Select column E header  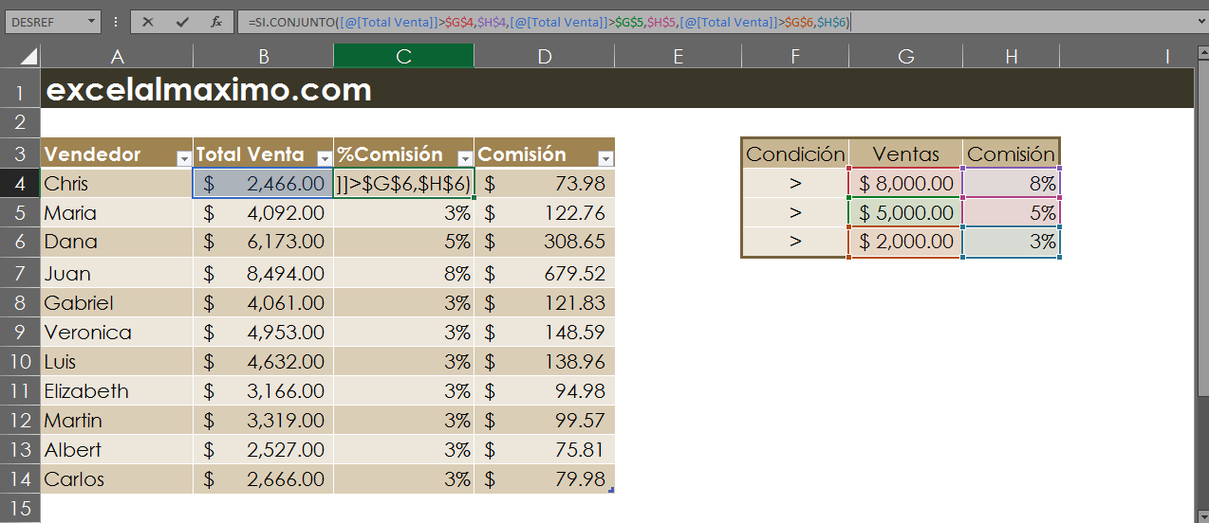click(678, 57)
